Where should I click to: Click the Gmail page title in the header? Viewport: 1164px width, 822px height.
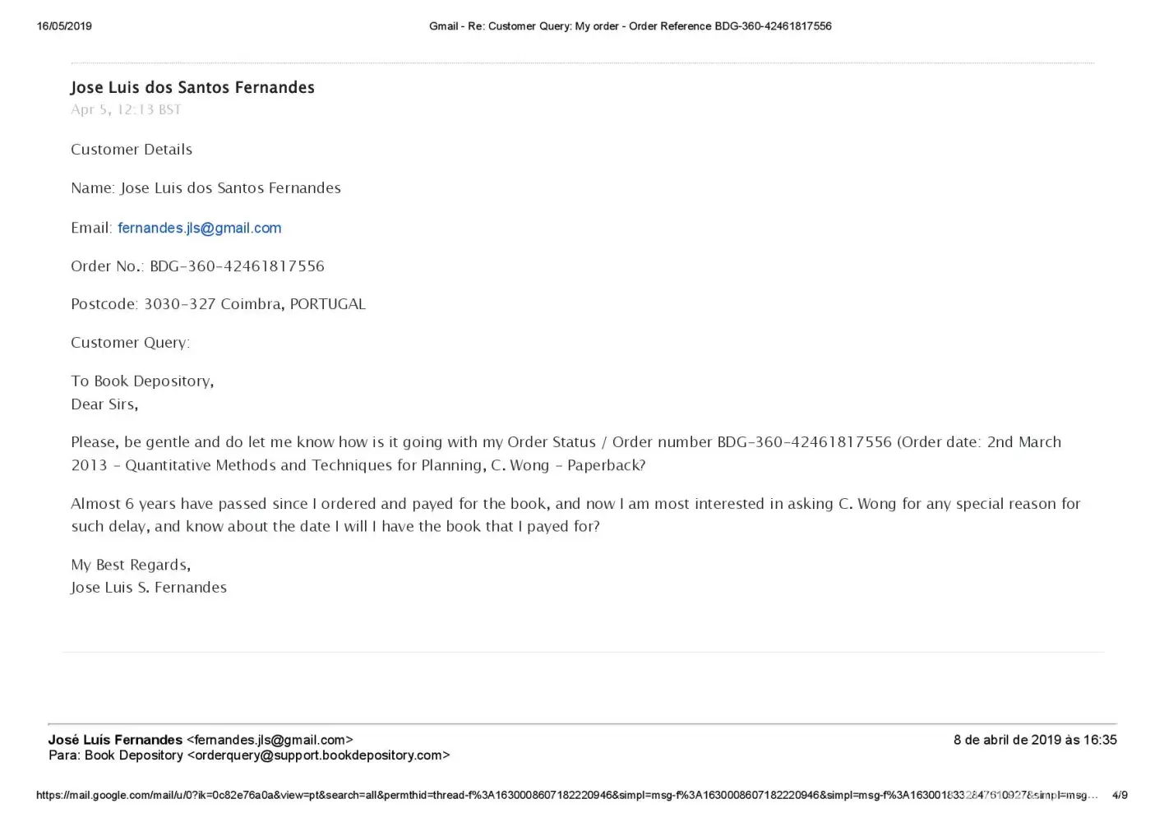click(x=630, y=26)
